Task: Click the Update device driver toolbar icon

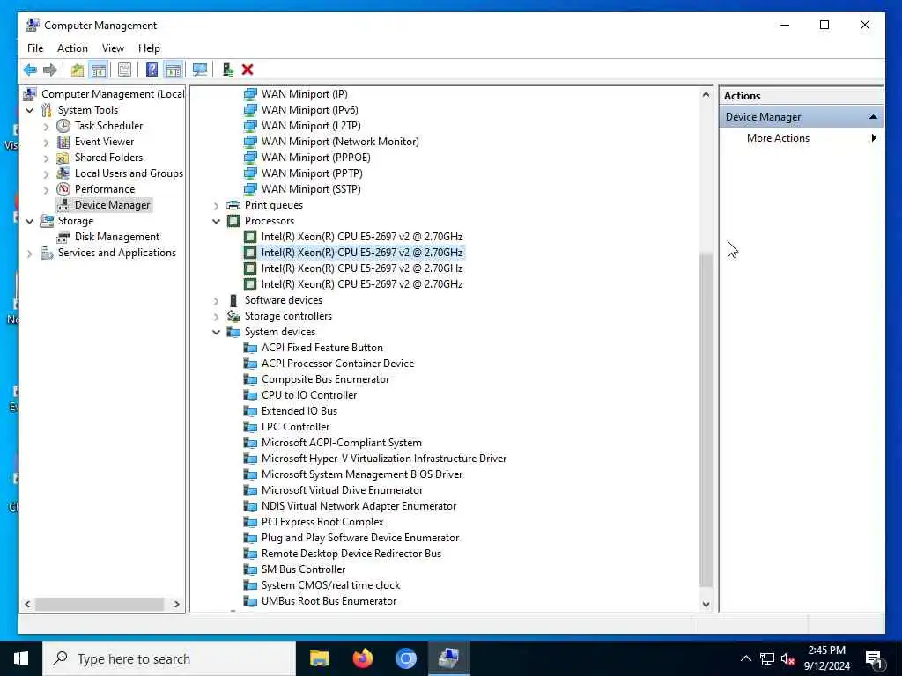Action: tap(228, 70)
